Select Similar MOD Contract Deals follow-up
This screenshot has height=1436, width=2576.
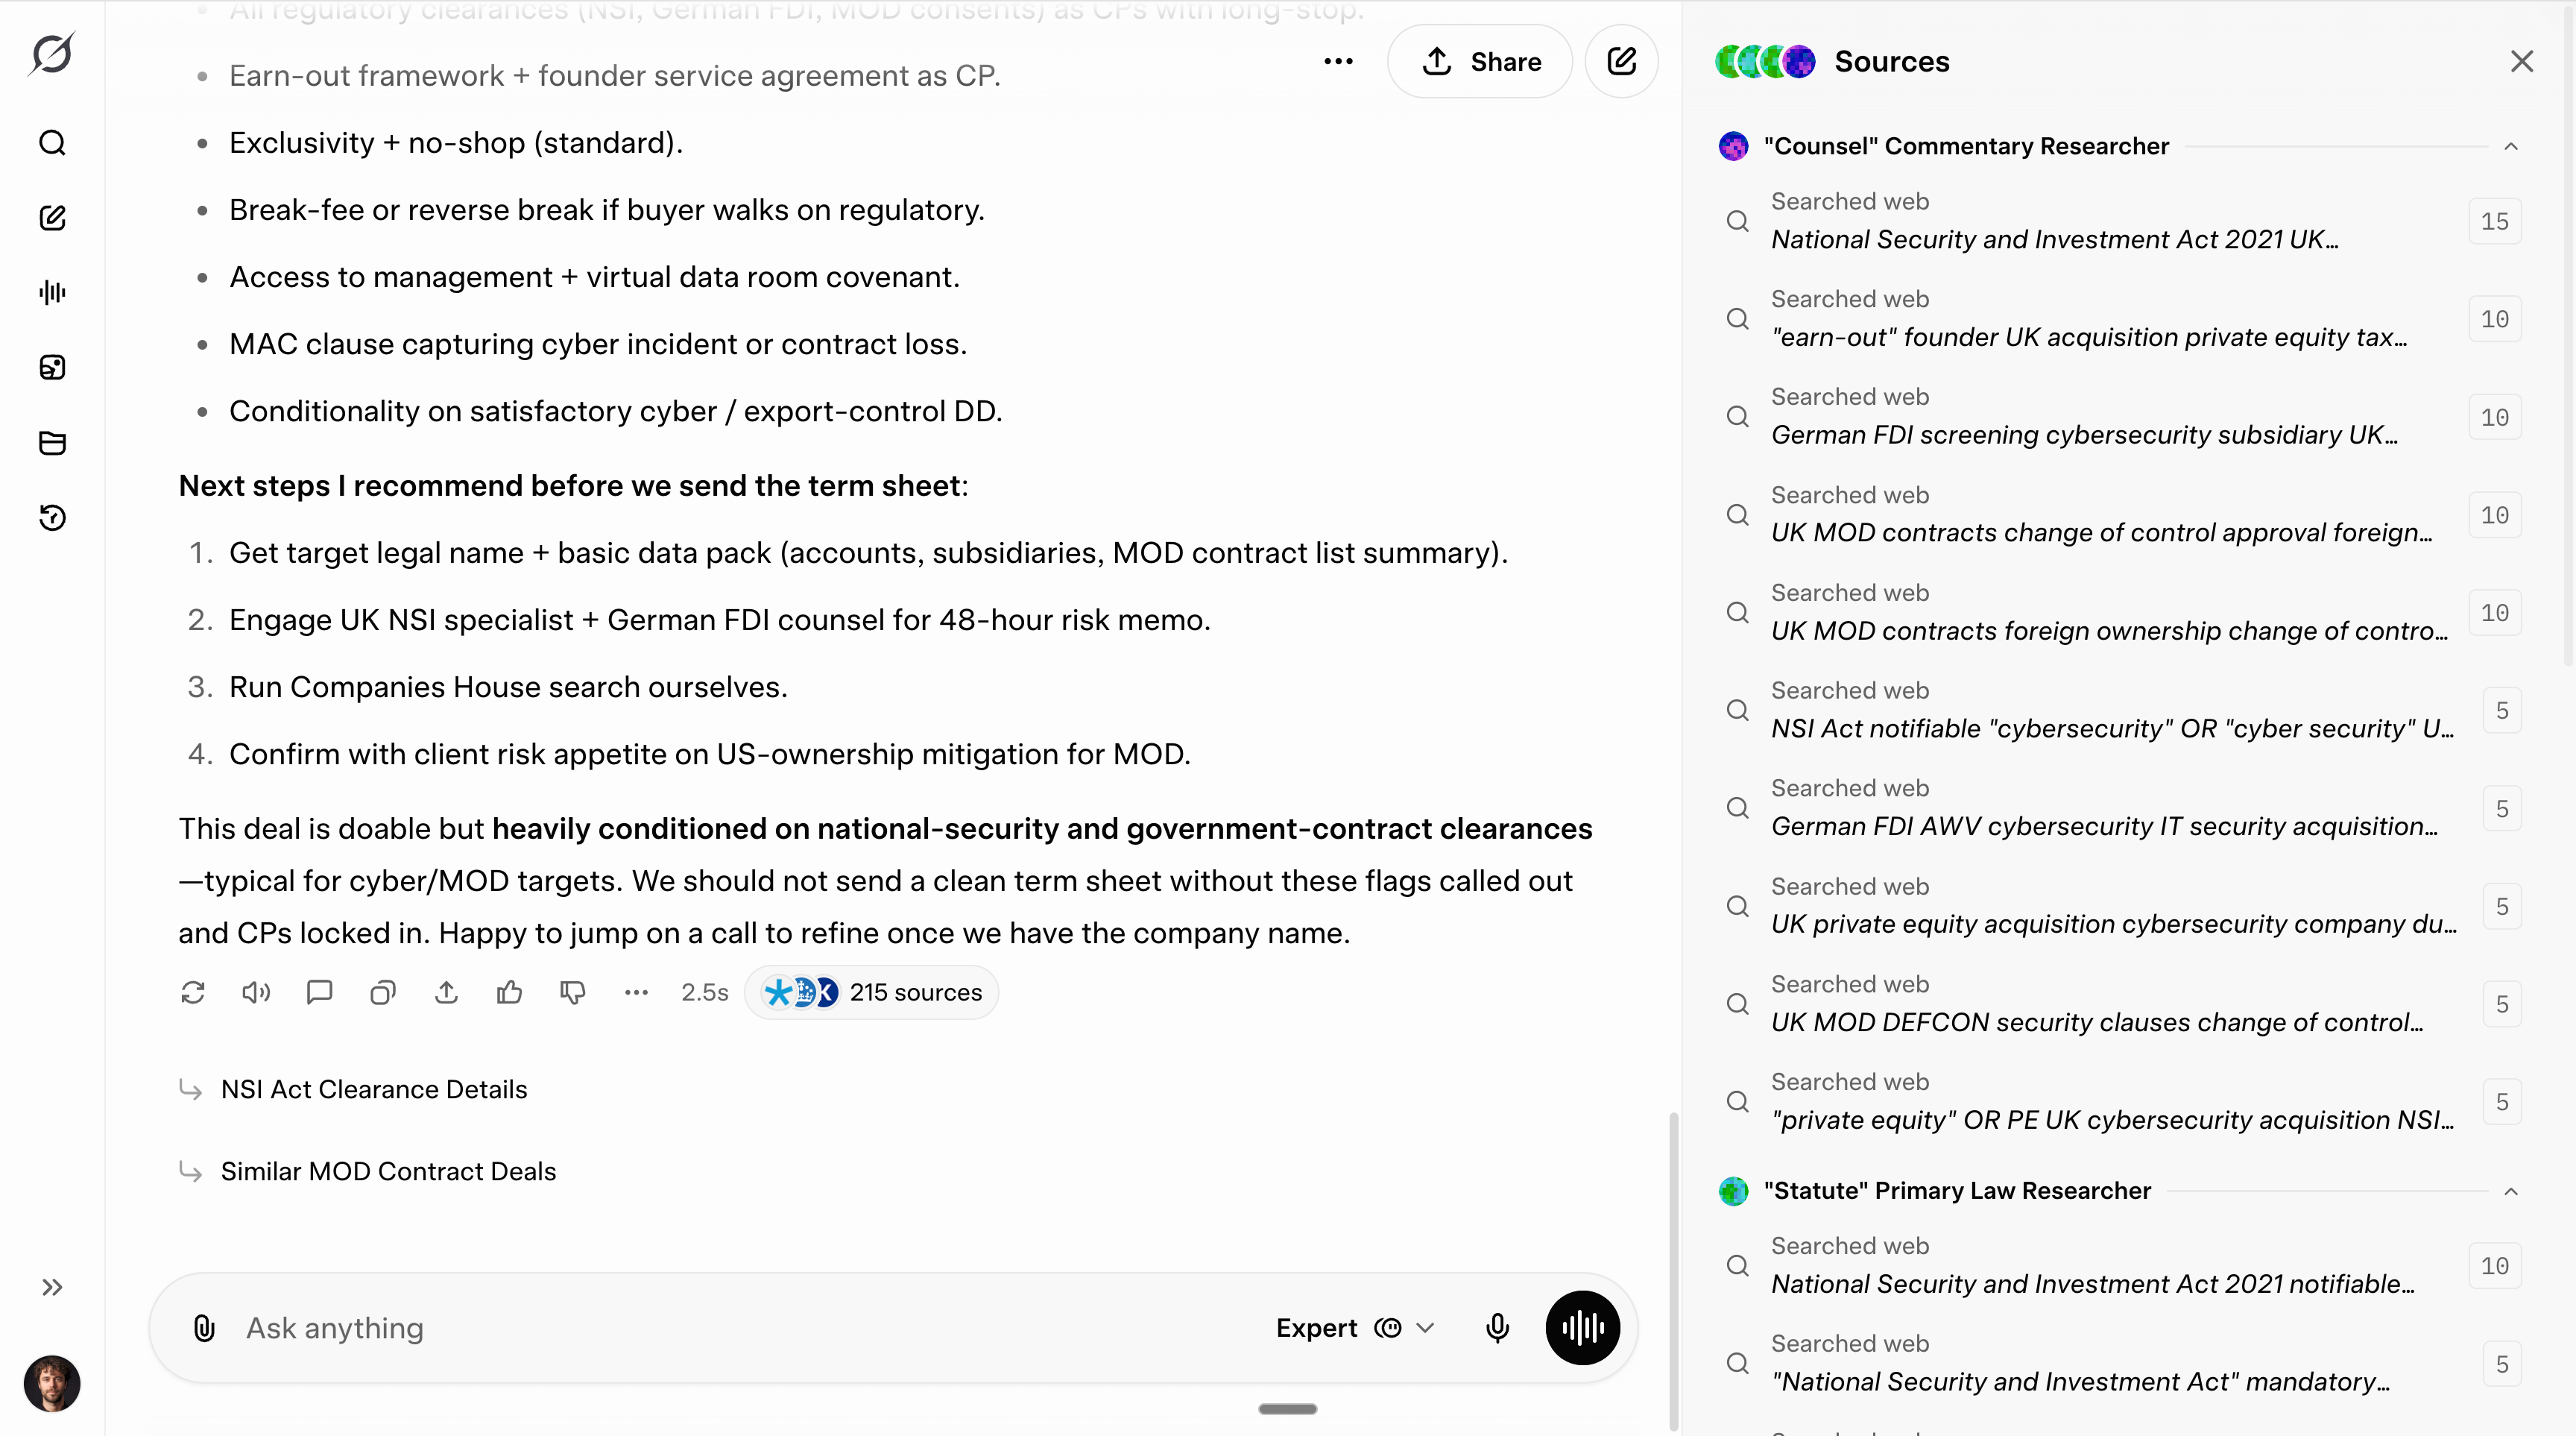pyautogui.click(x=388, y=1171)
